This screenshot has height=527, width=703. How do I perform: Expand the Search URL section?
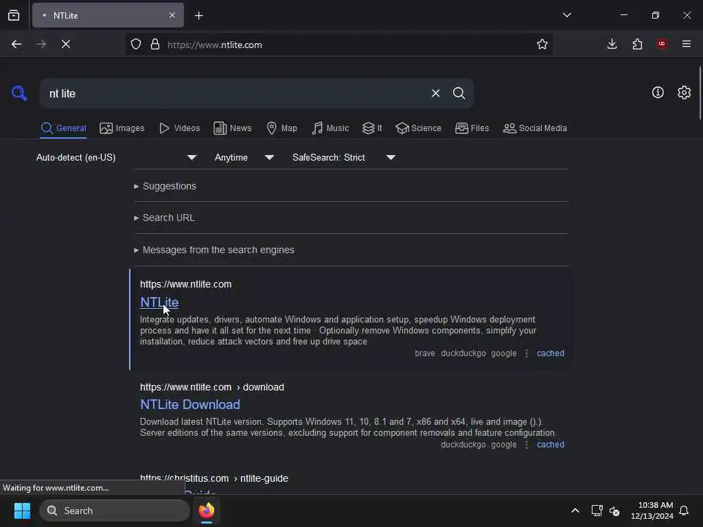click(x=164, y=218)
